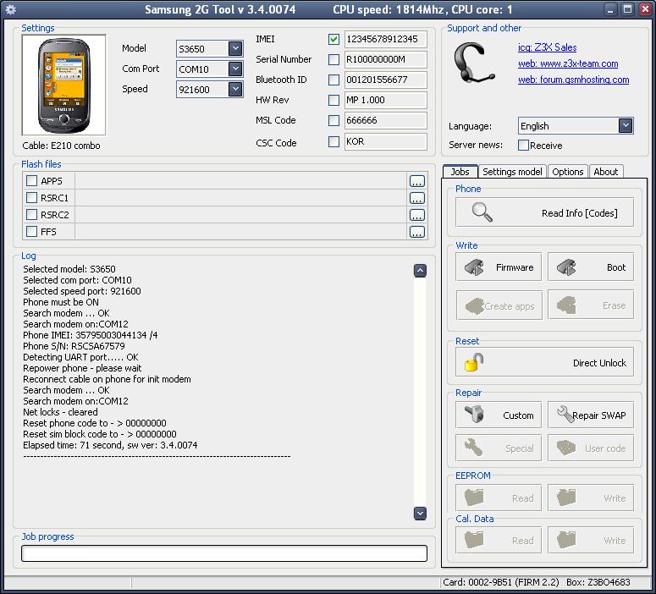Open the Language dropdown
The image size is (656, 594).
626,125
